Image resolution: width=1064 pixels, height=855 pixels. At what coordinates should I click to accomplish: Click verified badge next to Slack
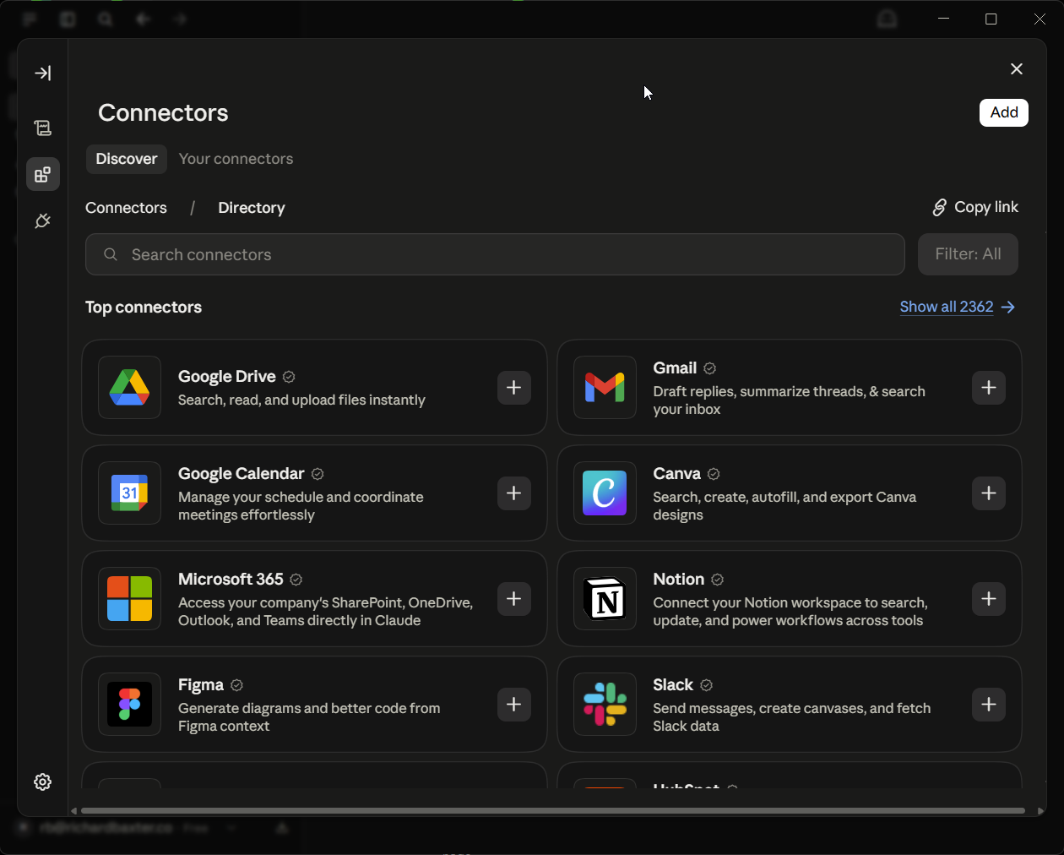[x=707, y=685]
